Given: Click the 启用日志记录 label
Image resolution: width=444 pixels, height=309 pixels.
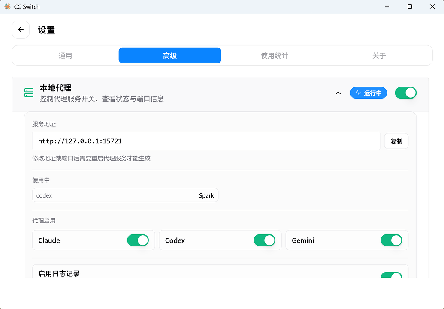Looking at the screenshot, I should coord(59,273).
